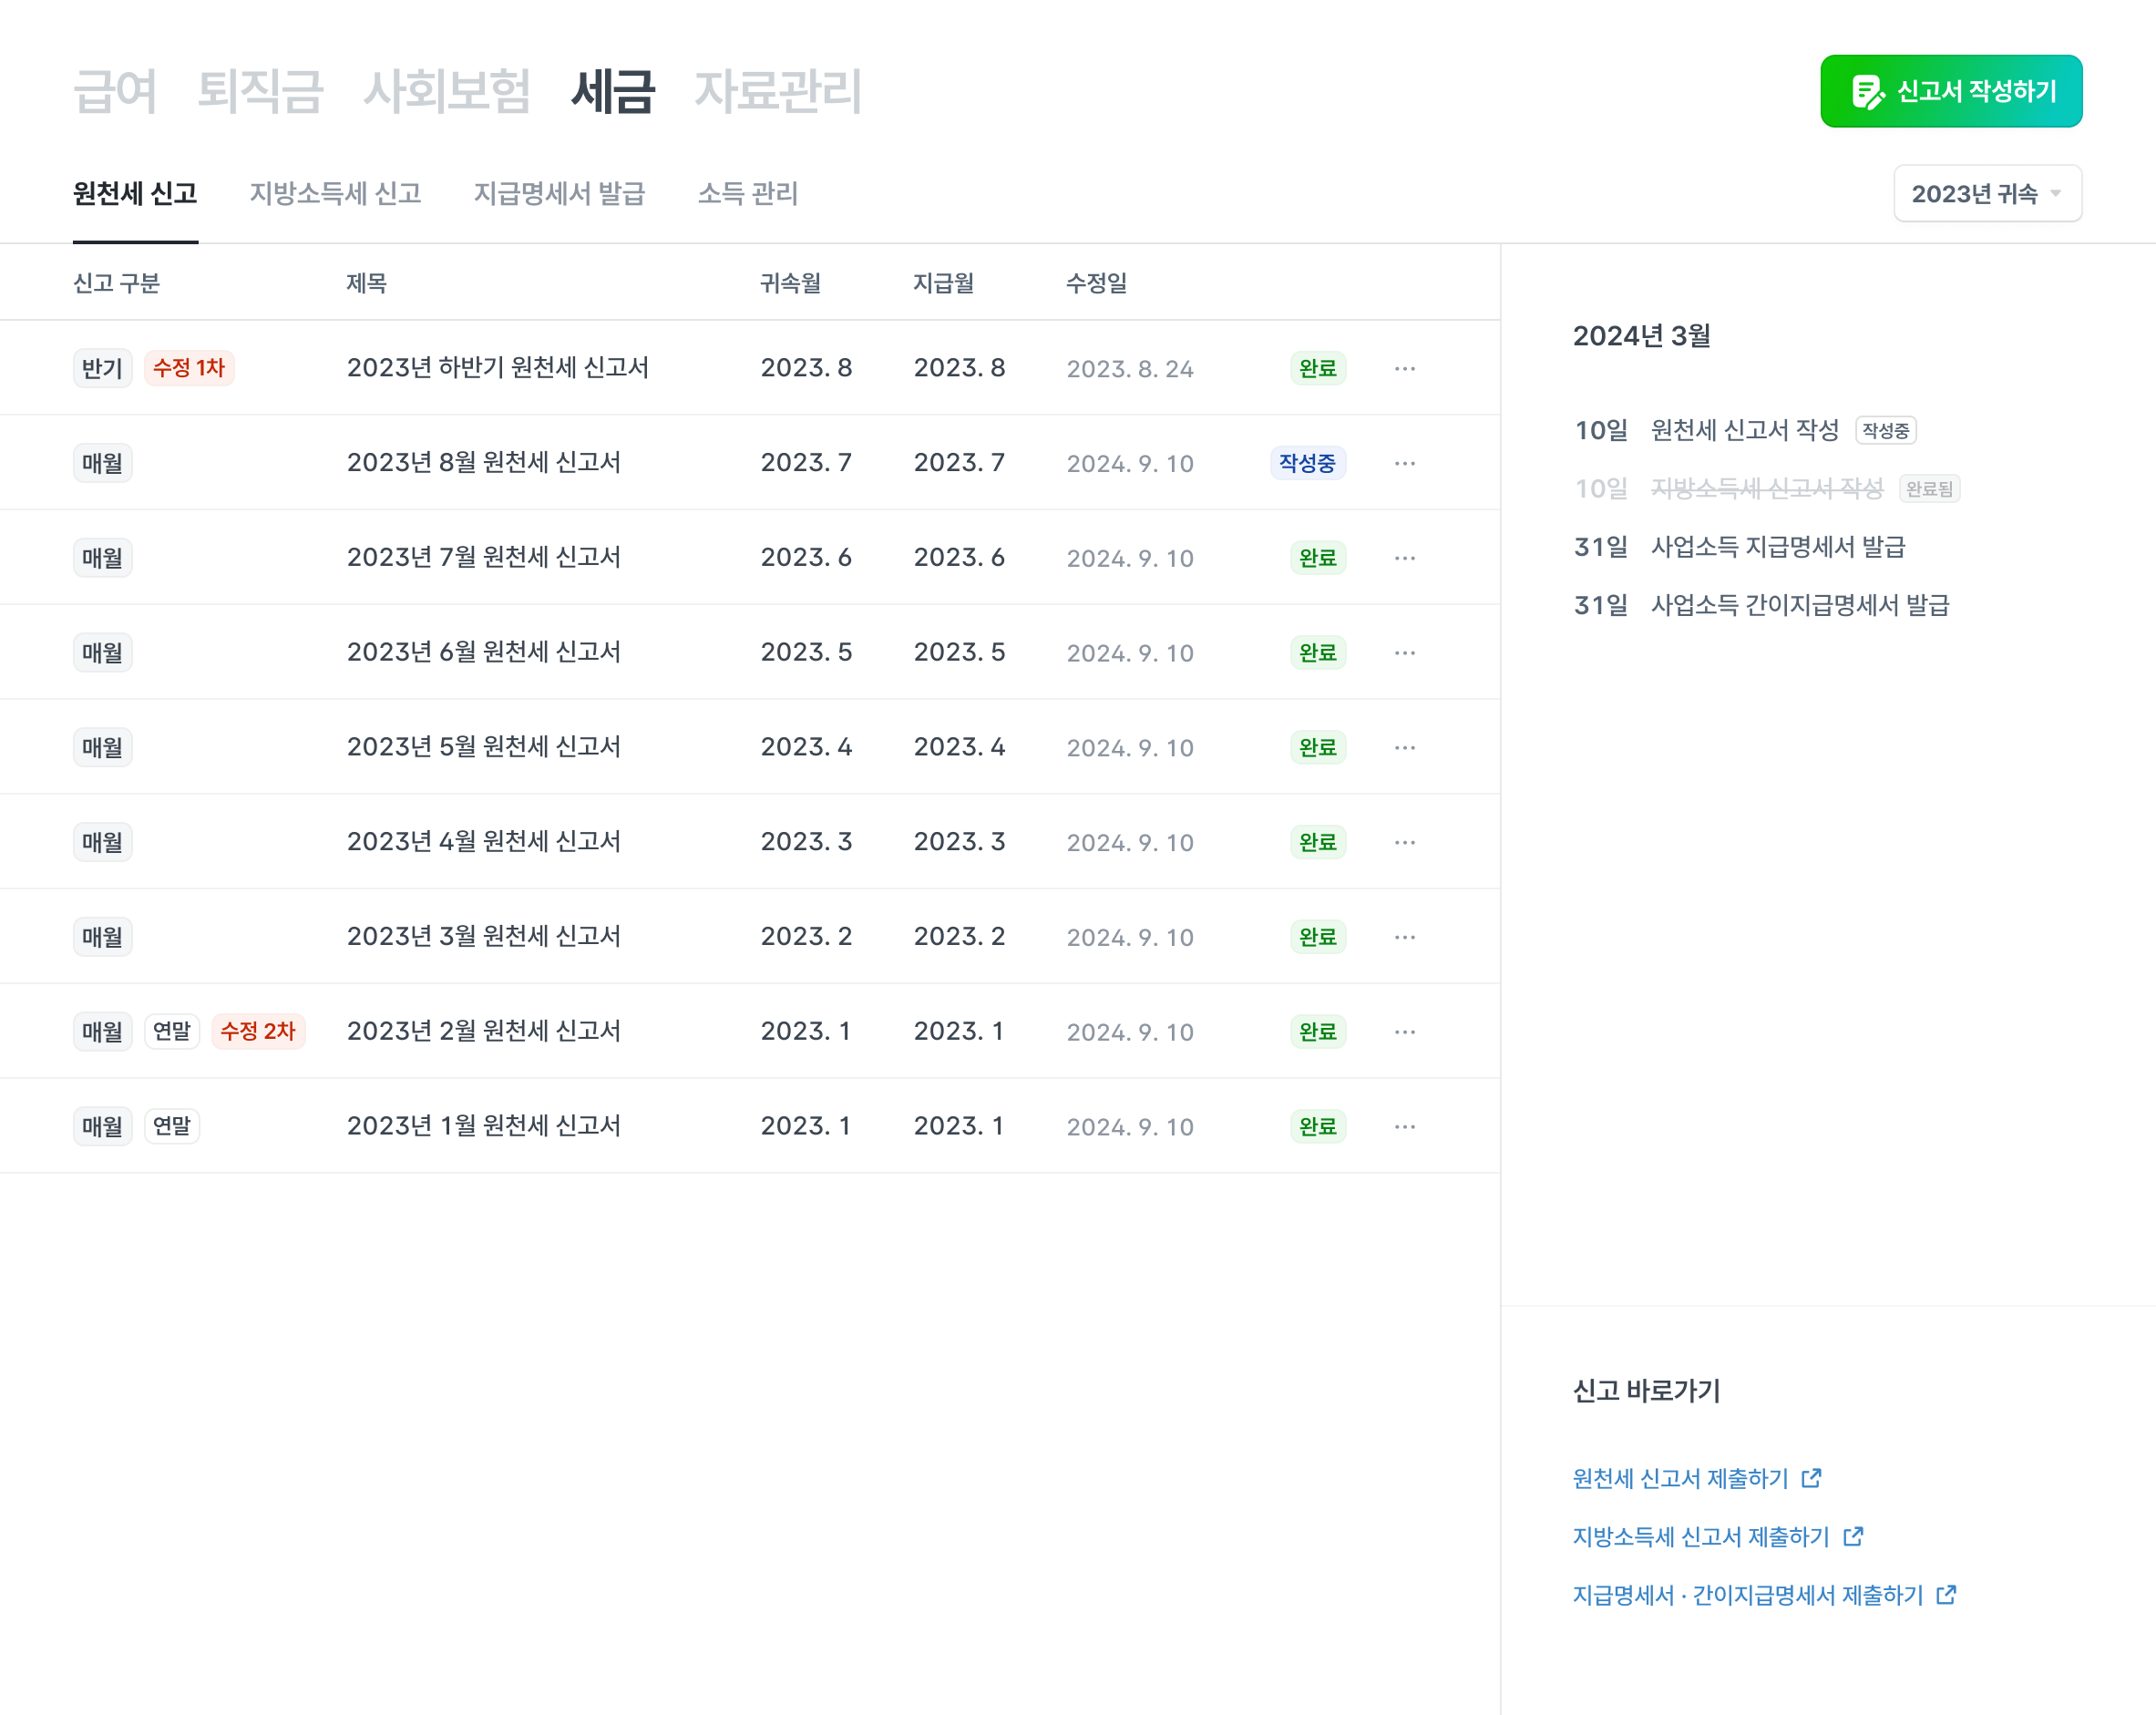Open the 2023년 7월 원천세 신고서 row
The width and height of the screenshot is (2156, 1715).
pos(483,558)
